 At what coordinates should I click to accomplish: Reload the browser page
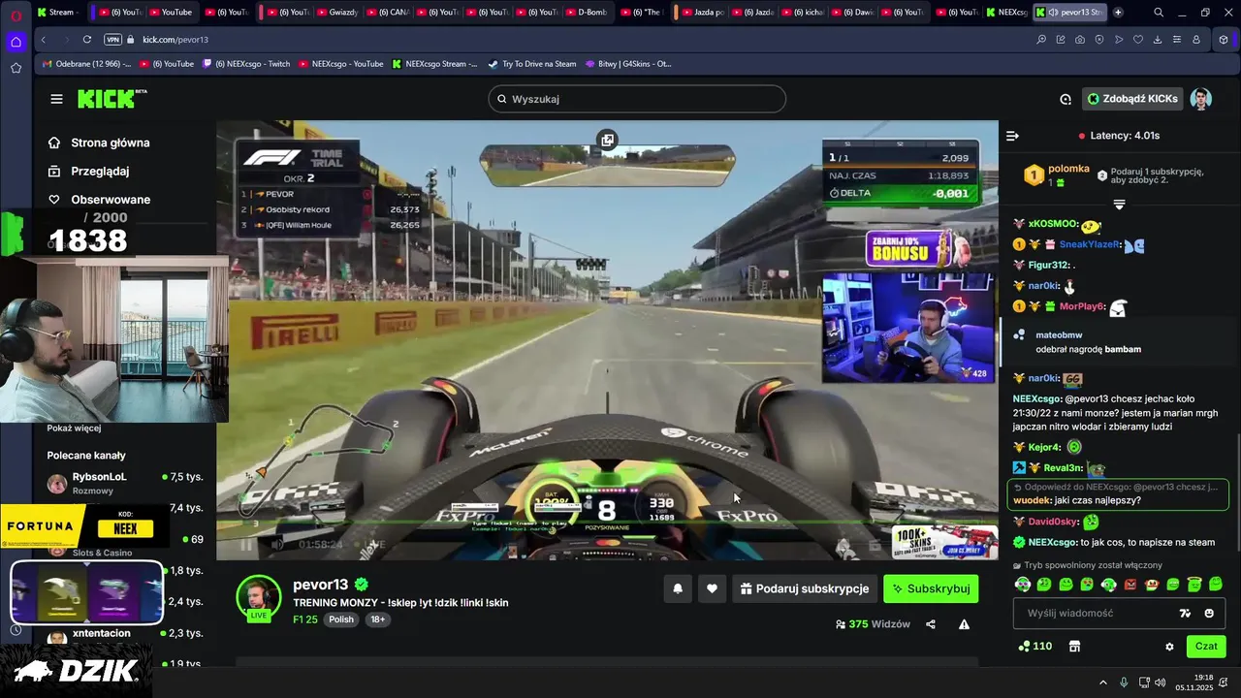click(87, 40)
